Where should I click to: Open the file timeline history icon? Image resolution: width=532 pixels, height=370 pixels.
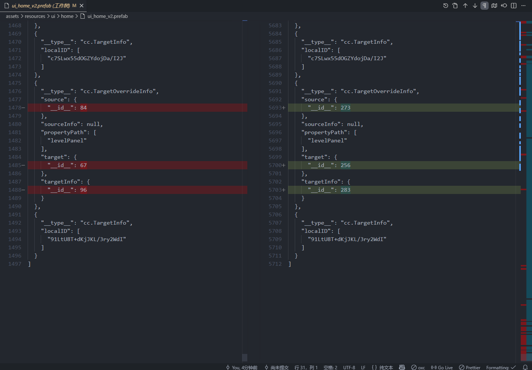pyautogui.click(x=445, y=6)
